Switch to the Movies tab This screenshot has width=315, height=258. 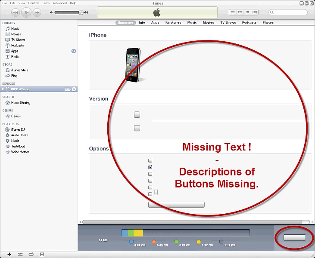[208, 23]
